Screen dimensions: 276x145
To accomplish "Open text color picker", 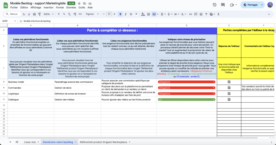I will pos(136,14).
